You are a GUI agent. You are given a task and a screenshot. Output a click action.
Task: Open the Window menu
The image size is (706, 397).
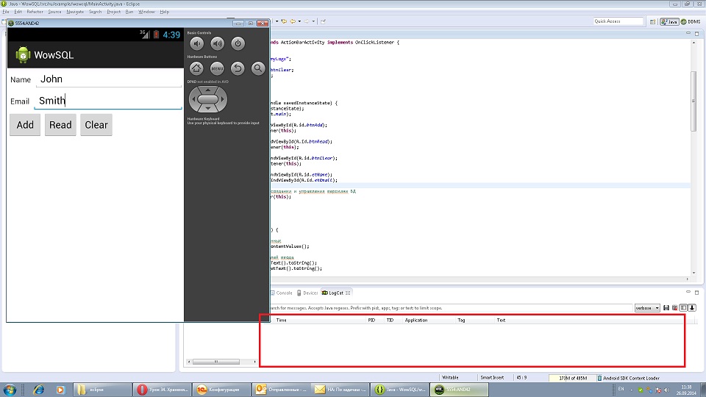(146, 12)
